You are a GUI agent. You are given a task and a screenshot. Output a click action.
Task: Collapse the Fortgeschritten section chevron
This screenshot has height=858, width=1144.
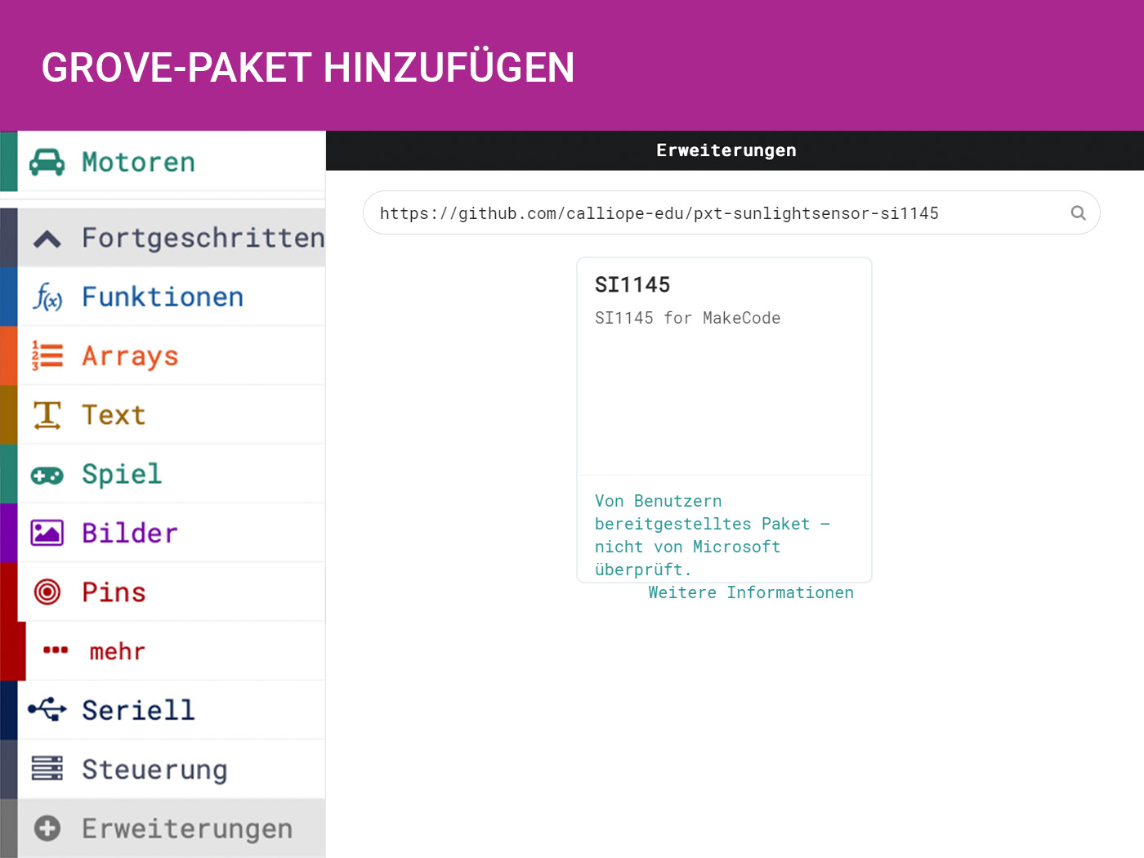coord(47,239)
